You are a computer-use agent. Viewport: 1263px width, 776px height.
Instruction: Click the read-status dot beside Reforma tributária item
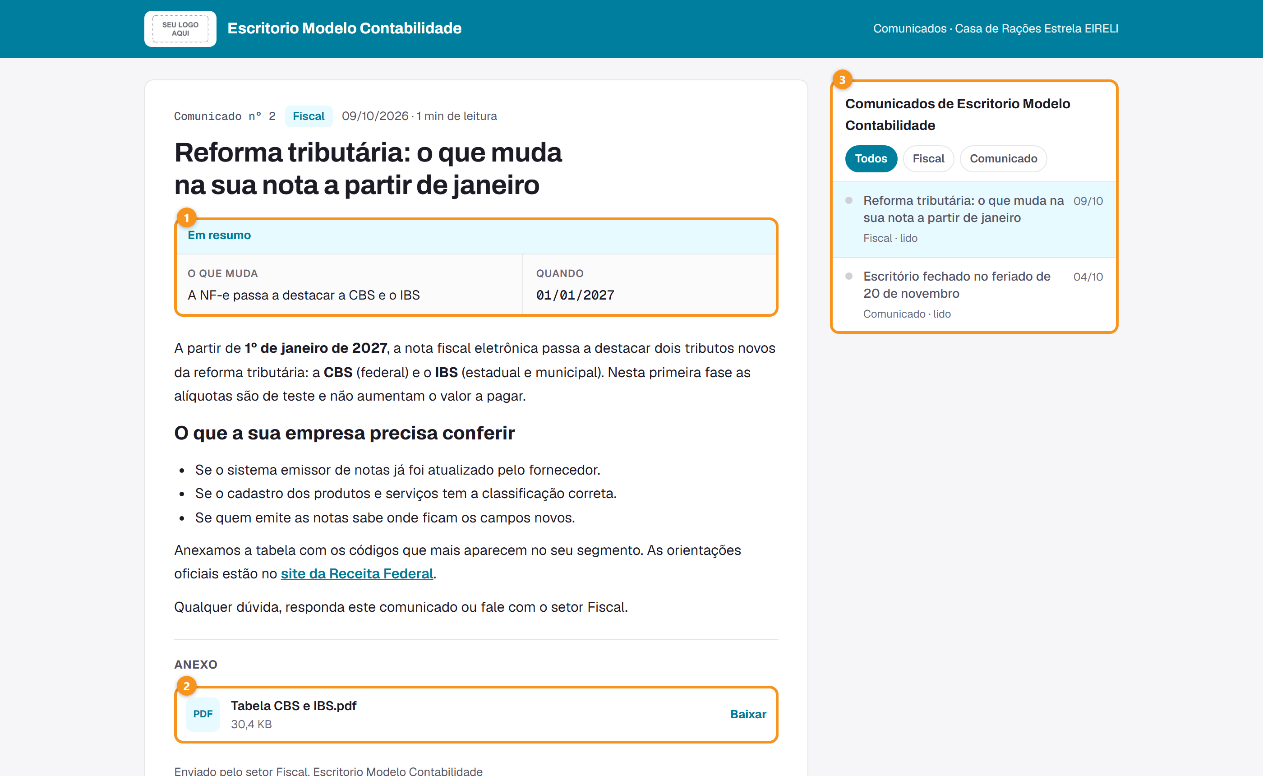pyautogui.click(x=849, y=201)
